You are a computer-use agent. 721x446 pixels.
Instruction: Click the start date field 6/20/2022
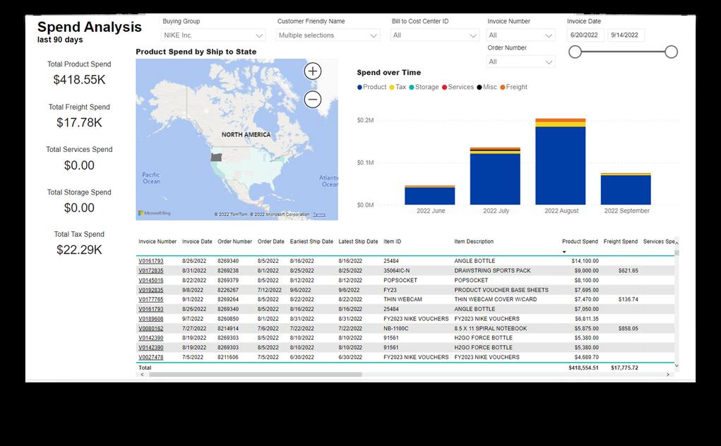(x=585, y=35)
